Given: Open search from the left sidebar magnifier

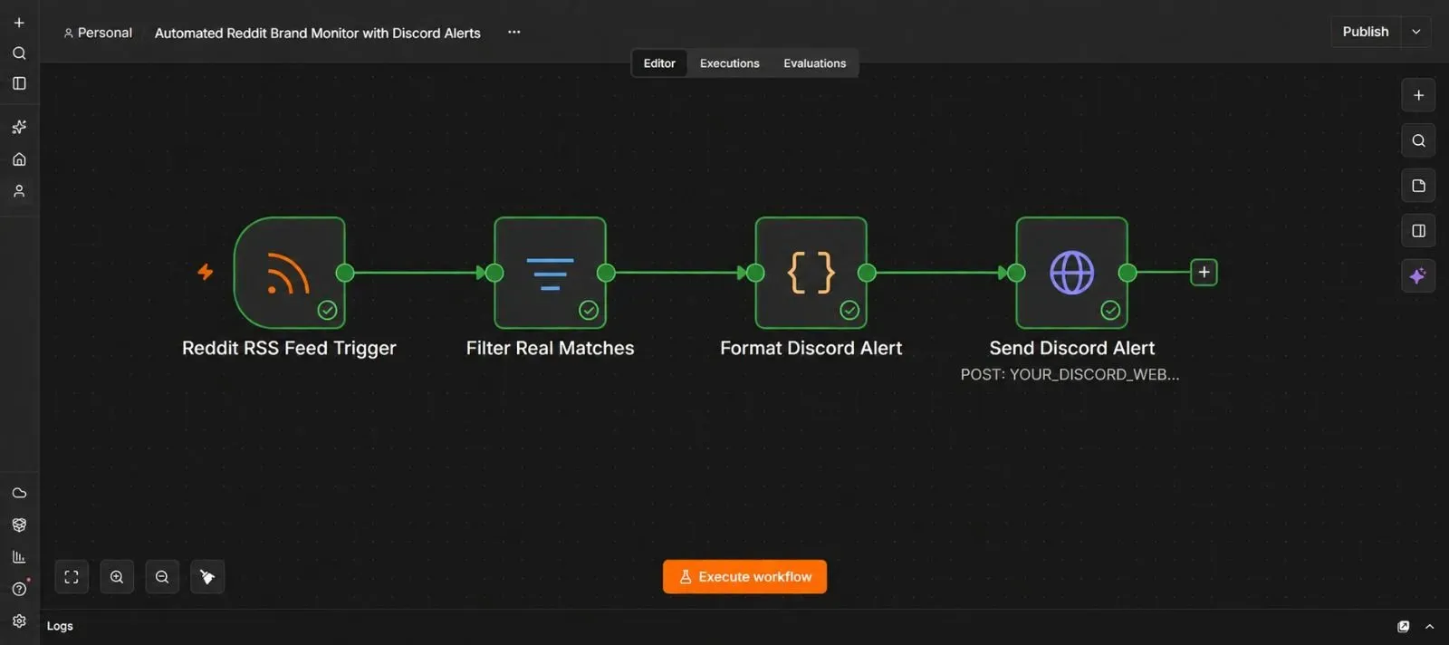Looking at the screenshot, I should 19,53.
